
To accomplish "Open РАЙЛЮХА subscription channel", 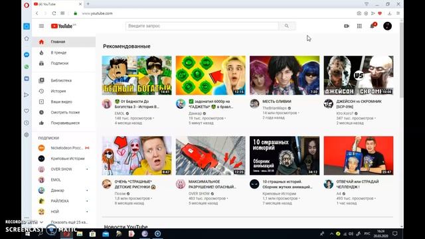I will 64,200.
